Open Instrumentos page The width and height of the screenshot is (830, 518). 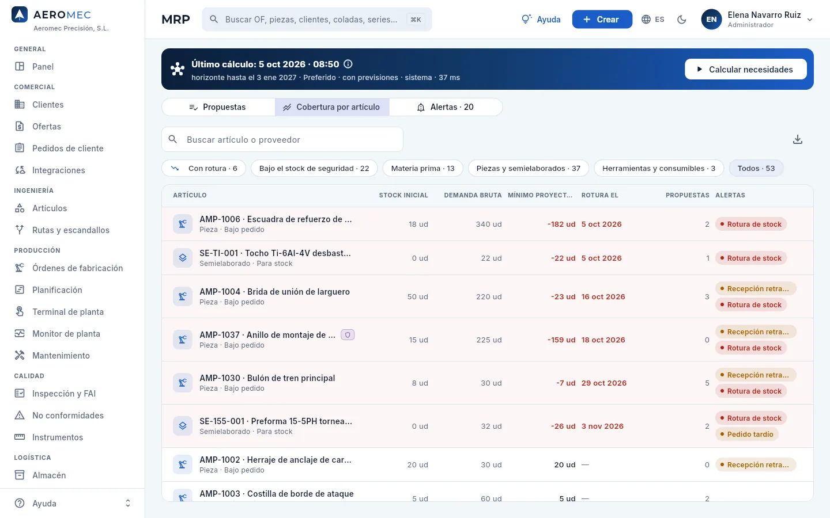tap(72, 437)
